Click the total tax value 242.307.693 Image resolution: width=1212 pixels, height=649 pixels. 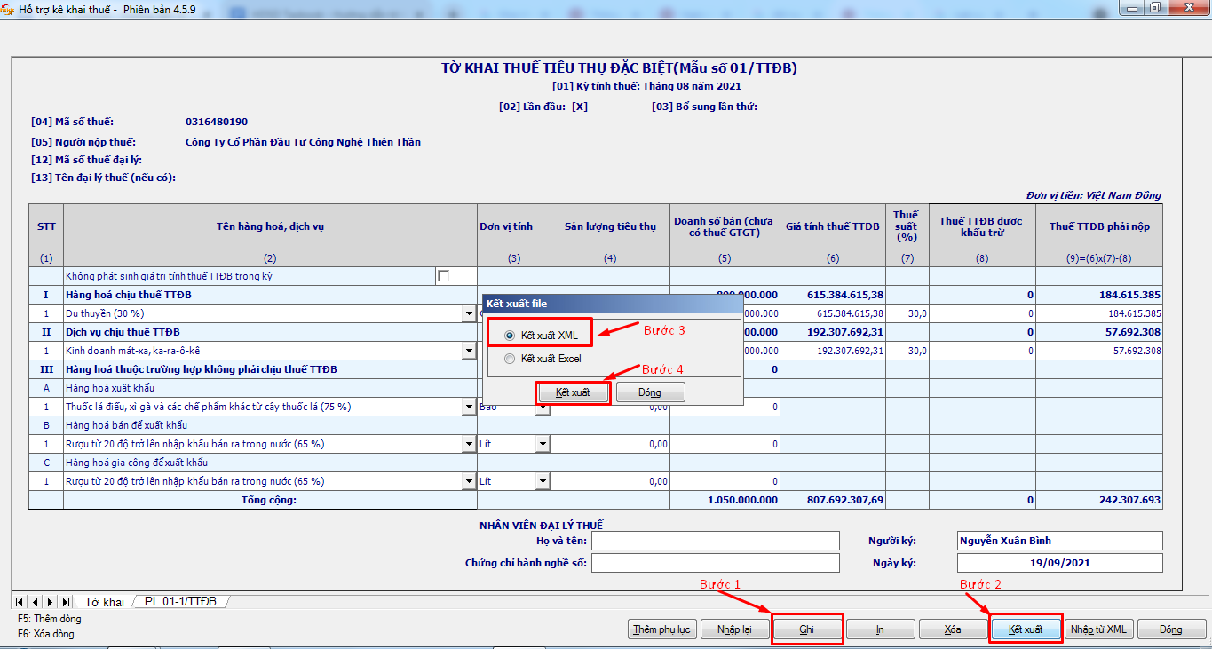click(x=1098, y=500)
